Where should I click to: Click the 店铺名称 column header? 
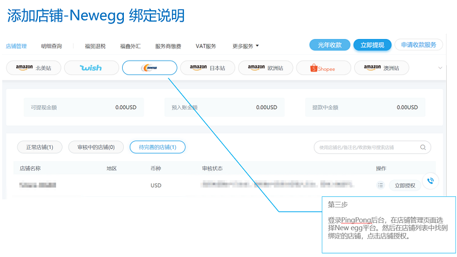click(30, 168)
